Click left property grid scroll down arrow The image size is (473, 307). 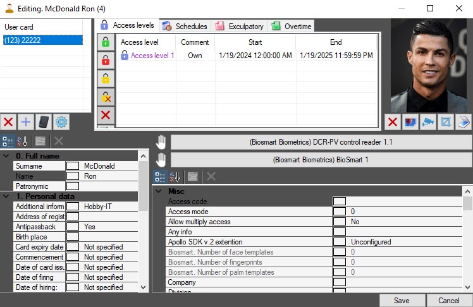tap(144, 287)
